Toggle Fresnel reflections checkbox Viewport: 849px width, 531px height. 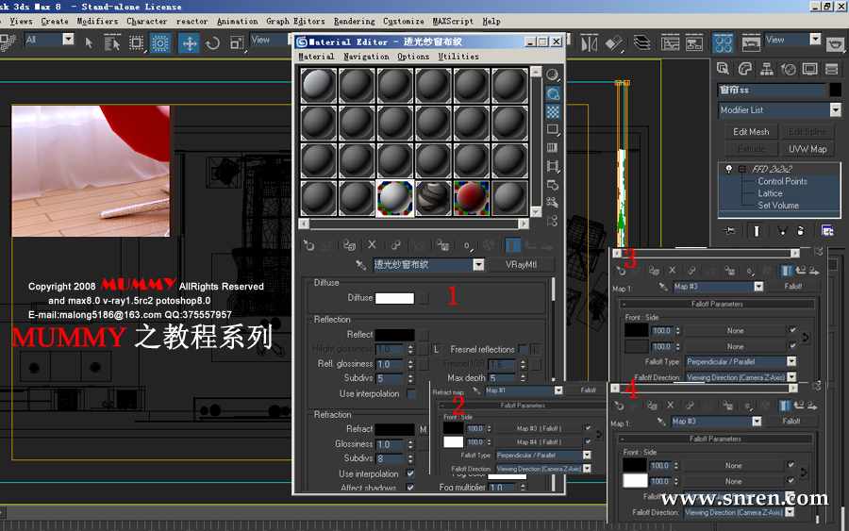pyautogui.click(x=523, y=349)
